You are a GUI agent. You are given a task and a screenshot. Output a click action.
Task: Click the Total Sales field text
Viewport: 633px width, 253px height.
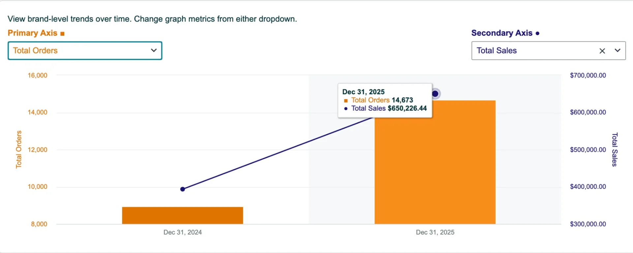(497, 51)
